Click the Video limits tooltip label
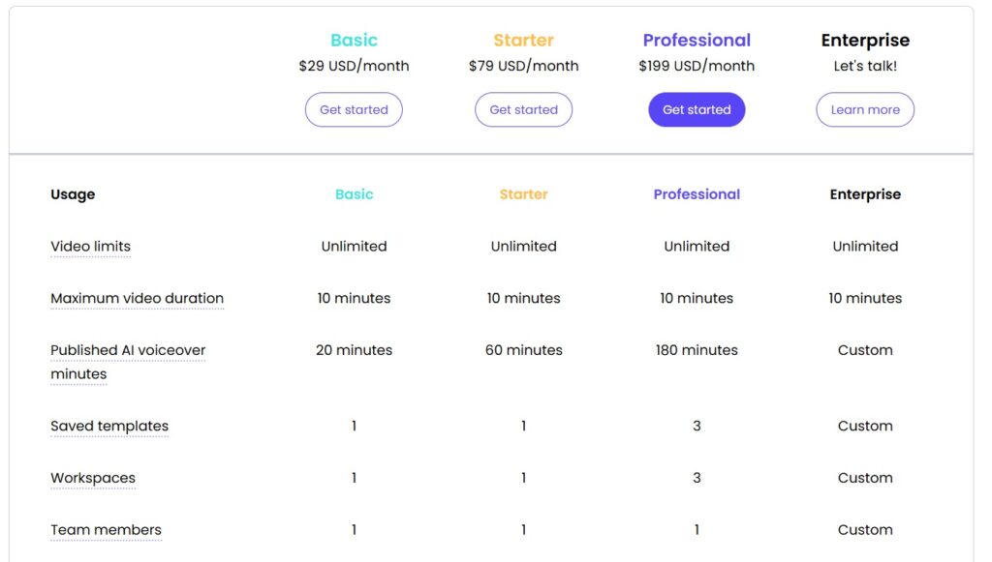This screenshot has width=992, height=562. (x=90, y=246)
